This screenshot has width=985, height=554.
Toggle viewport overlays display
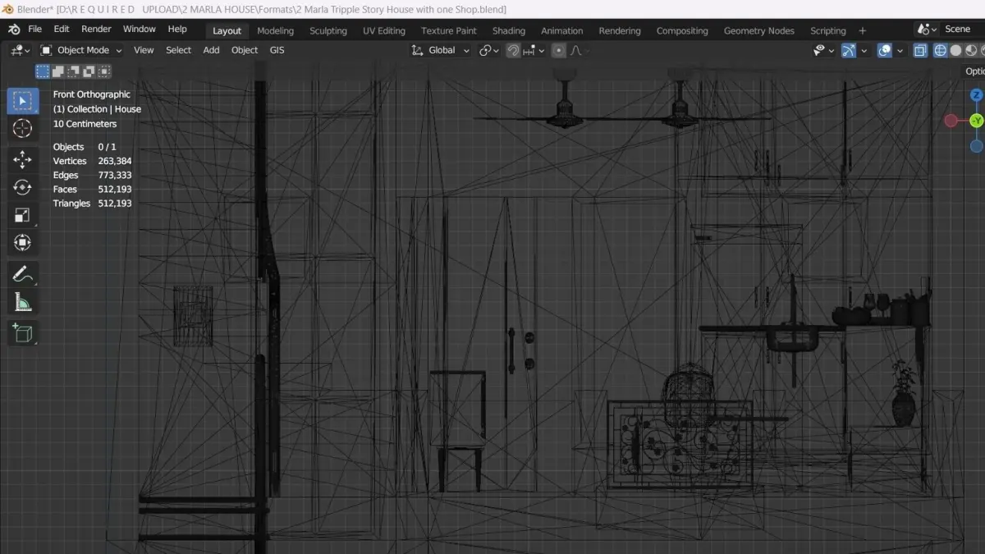pos(885,50)
